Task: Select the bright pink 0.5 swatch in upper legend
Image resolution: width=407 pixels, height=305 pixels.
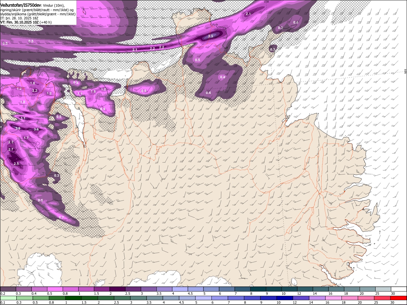Action: (55, 289)
